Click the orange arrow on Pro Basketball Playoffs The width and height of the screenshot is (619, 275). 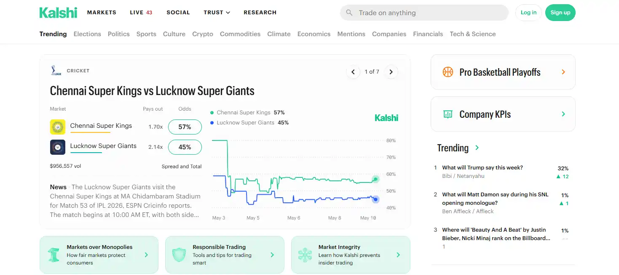click(x=563, y=72)
